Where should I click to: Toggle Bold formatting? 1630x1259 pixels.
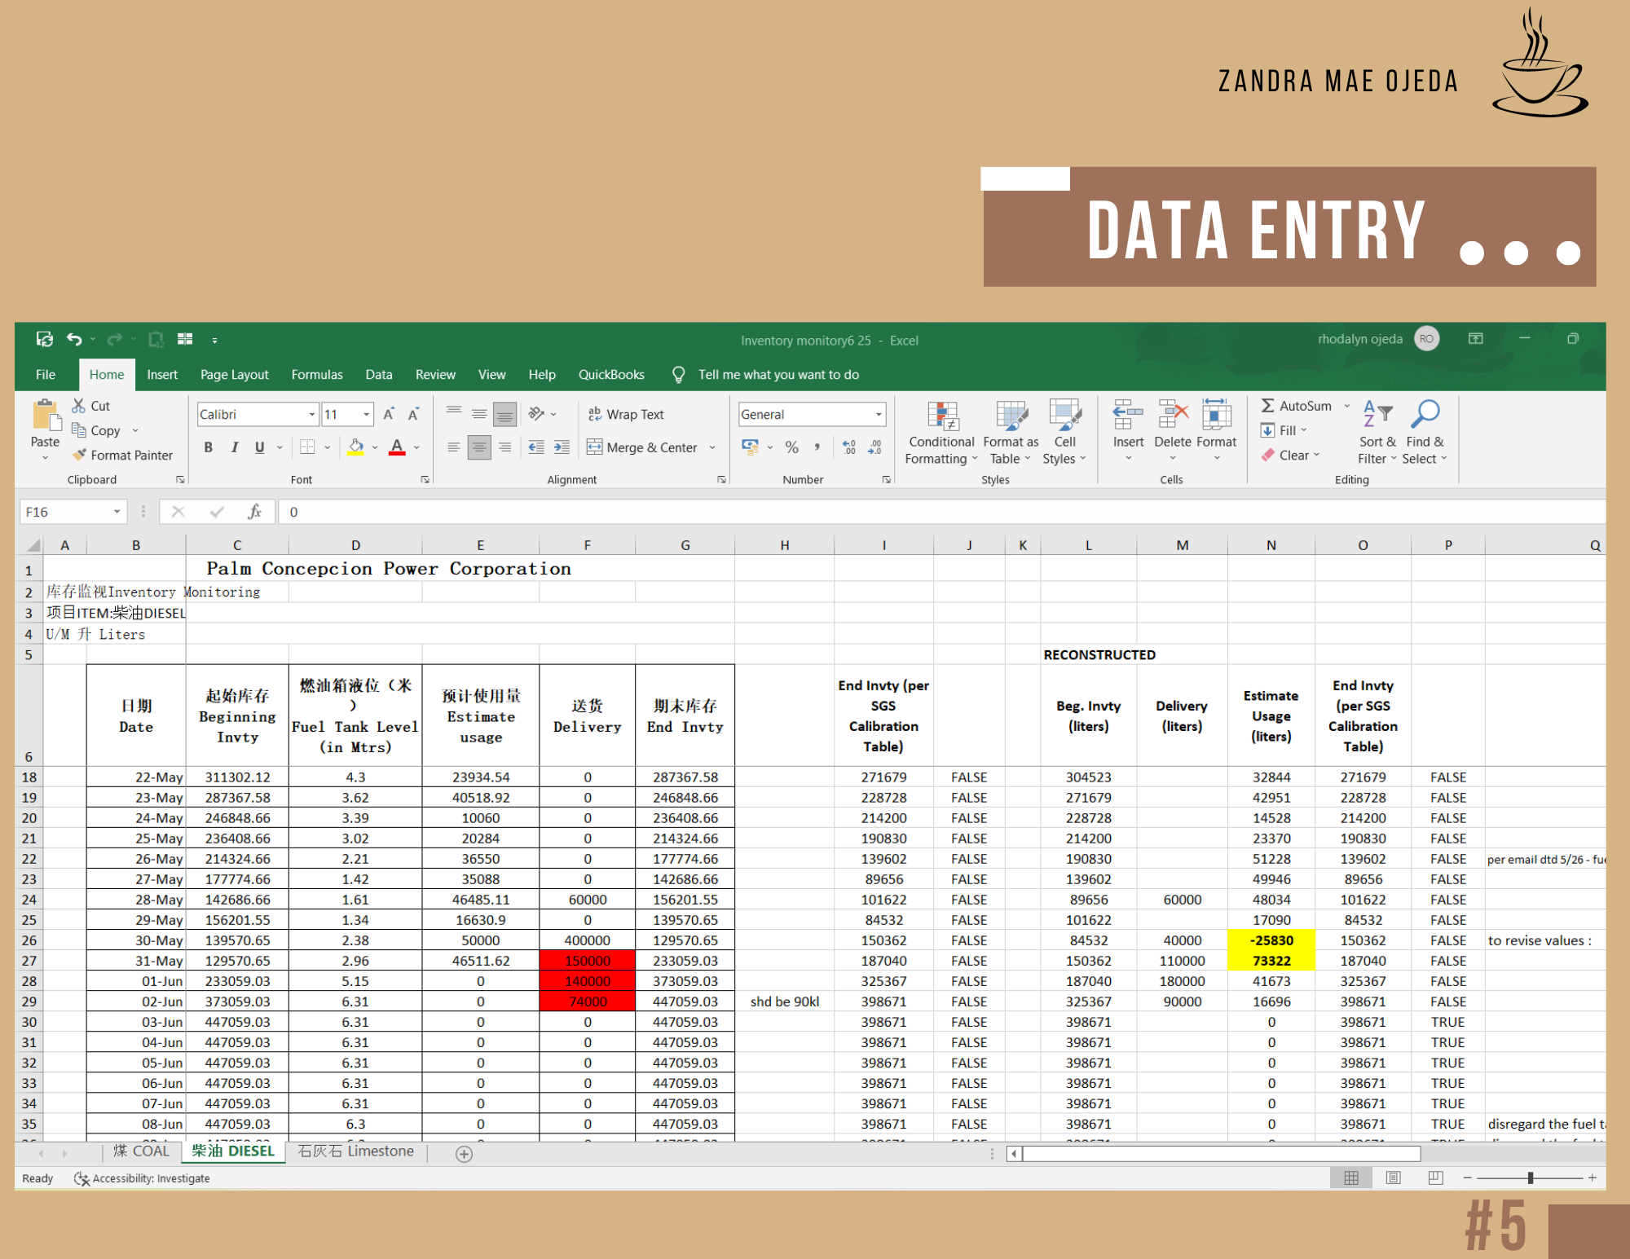209,447
